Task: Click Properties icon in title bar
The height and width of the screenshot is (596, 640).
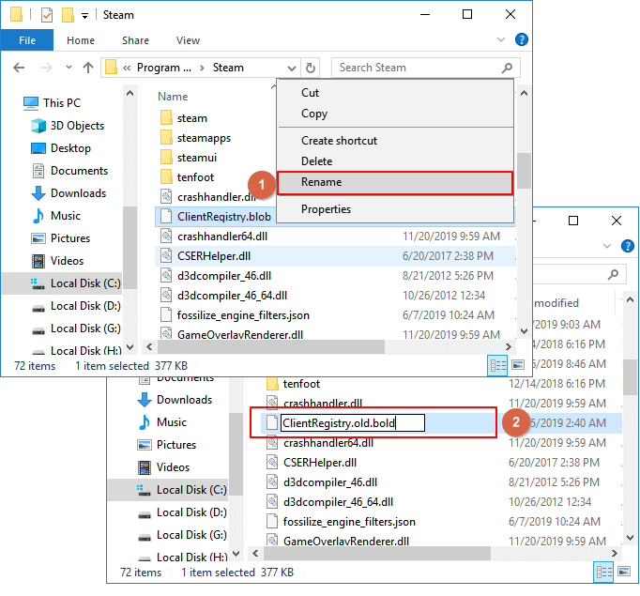Action: pyautogui.click(x=46, y=15)
